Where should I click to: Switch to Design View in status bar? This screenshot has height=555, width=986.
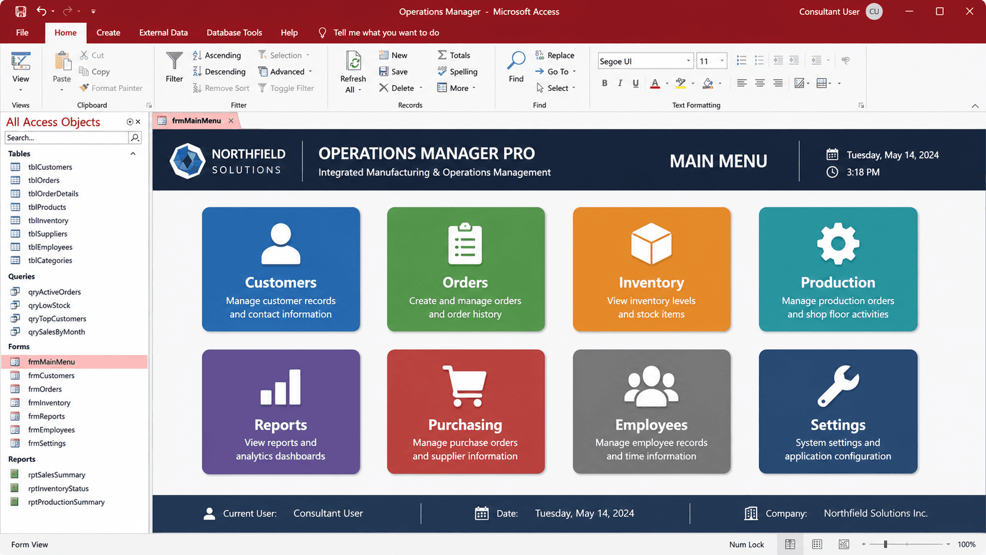click(x=844, y=544)
